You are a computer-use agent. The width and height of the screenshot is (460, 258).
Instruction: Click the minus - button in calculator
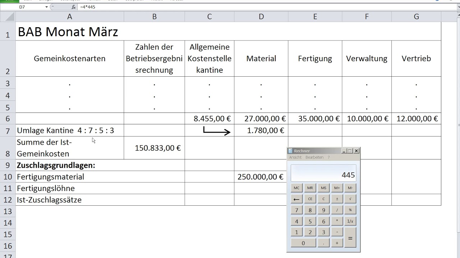pyautogui.click(x=337, y=232)
